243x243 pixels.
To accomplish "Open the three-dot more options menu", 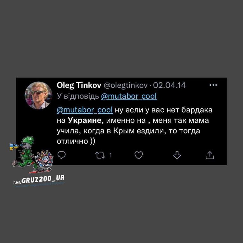I will tap(213, 85).
